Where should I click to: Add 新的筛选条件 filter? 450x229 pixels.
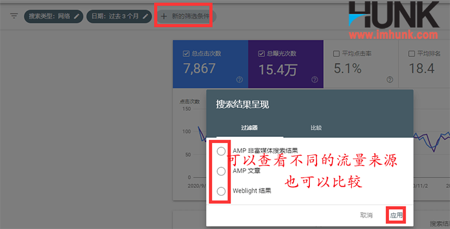point(186,16)
